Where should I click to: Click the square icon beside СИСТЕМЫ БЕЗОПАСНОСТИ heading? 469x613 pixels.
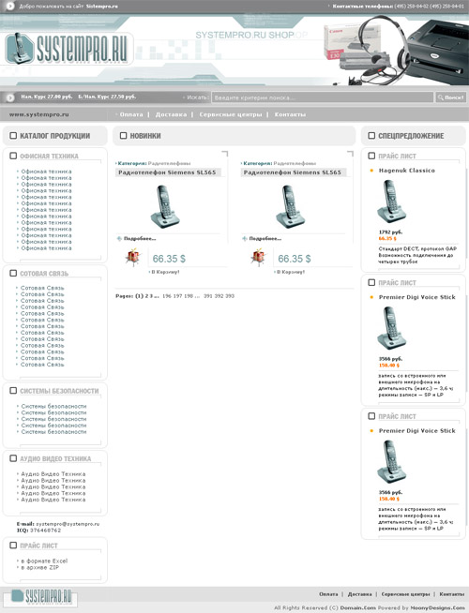tap(13, 391)
